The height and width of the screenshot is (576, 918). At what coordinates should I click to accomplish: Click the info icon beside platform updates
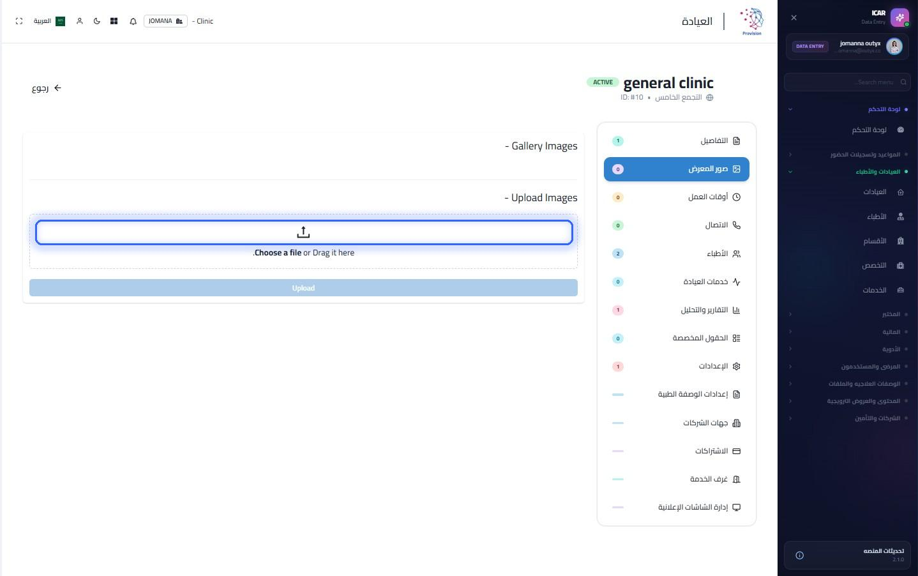coord(799,556)
